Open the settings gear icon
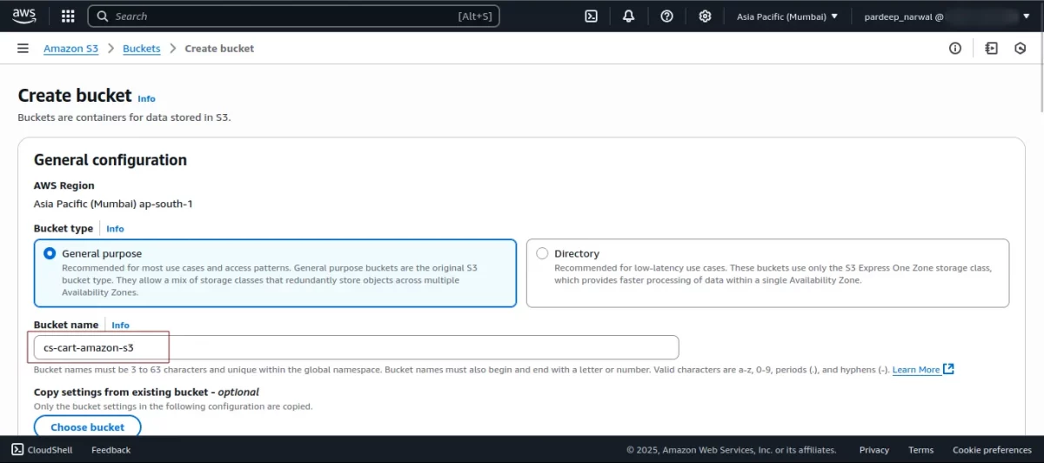Screen dimensions: 1044x463 coord(705,16)
